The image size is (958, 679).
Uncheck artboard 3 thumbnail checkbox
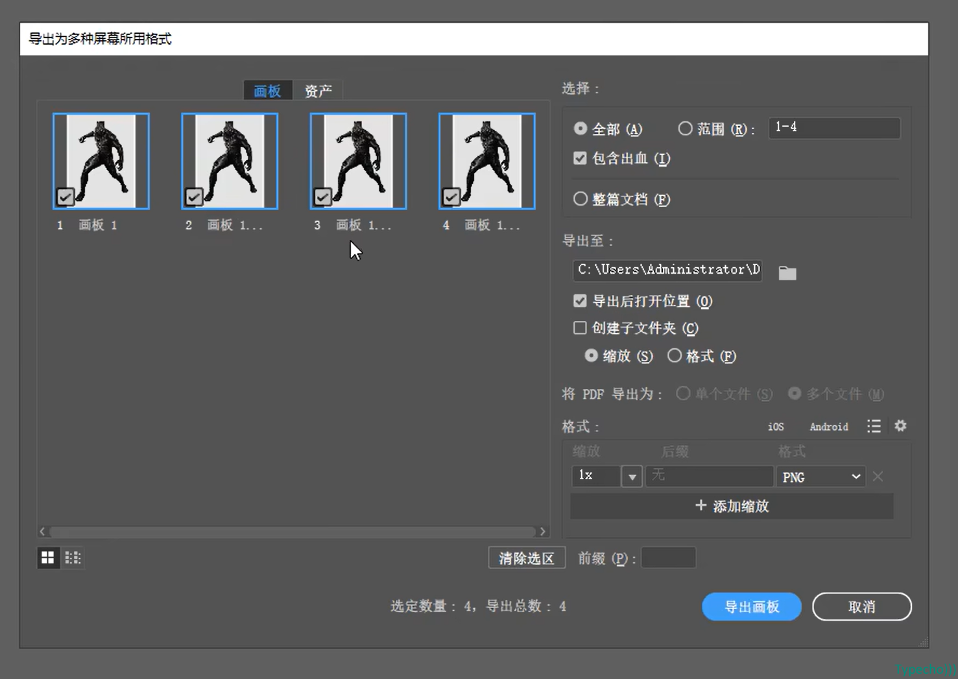point(322,197)
